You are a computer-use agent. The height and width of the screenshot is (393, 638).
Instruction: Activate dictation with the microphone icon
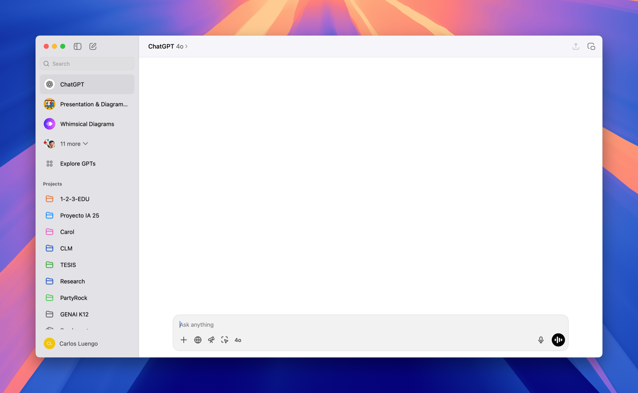541,340
